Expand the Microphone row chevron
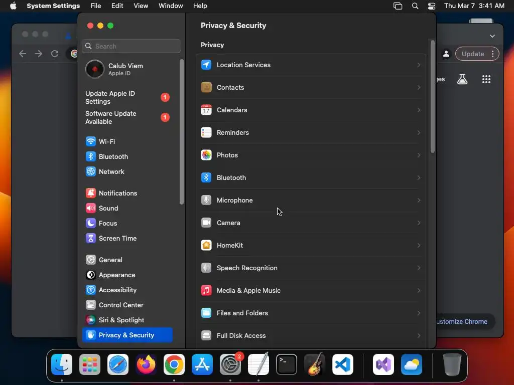The height and width of the screenshot is (385, 514). (419, 200)
